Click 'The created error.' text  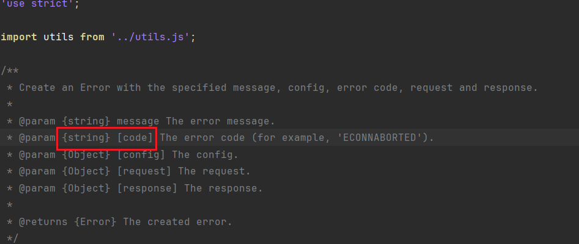click(x=177, y=222)
